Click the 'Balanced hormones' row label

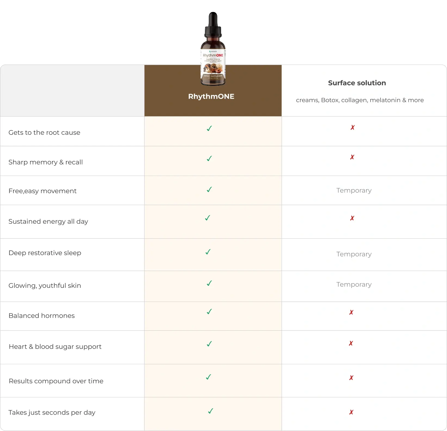tap(42, 316)
